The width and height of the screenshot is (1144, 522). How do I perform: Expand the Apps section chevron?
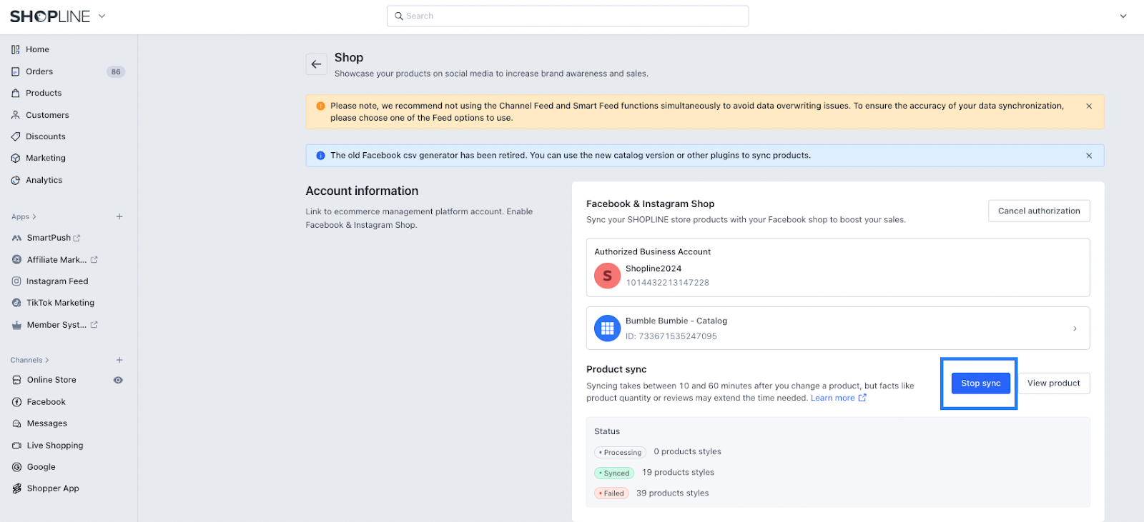point(34,217)
